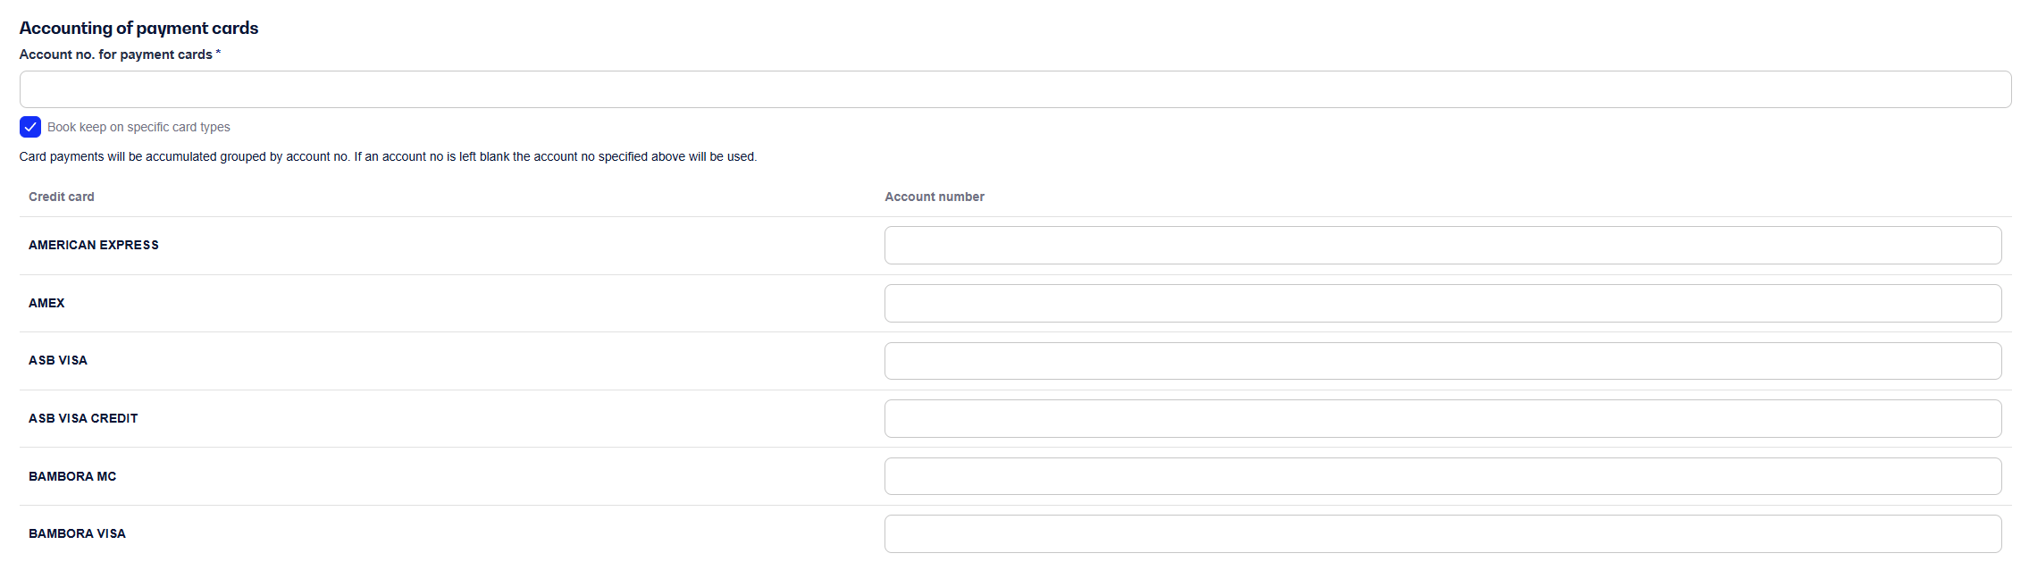
Task: Click the Account number column header
Action: click(x=935, y=197)
